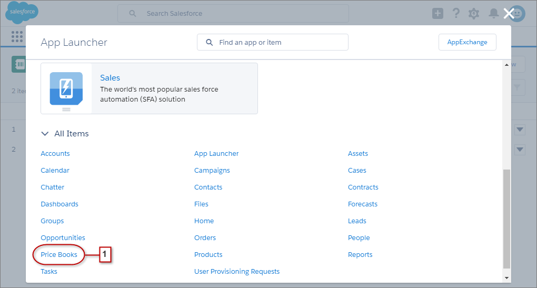
Task: Open Price Books item
Action: [x=59, y=254]
